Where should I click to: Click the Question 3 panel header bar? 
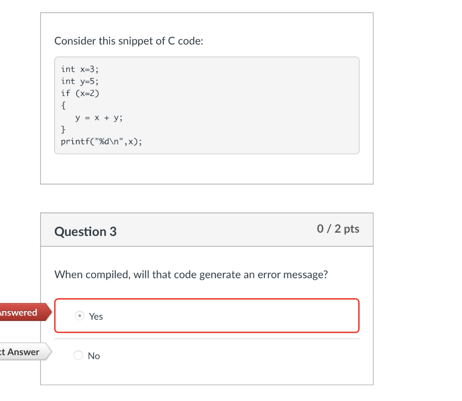(x=207, y=230)
